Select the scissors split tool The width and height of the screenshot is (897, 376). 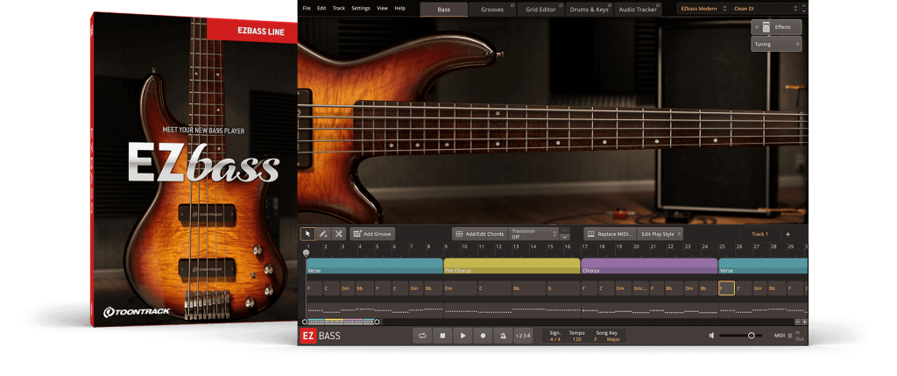339,233
